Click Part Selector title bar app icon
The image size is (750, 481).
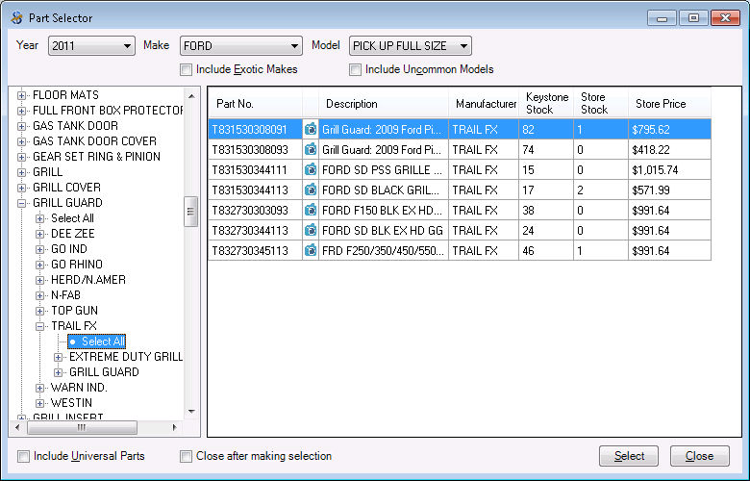click(15, 16)
